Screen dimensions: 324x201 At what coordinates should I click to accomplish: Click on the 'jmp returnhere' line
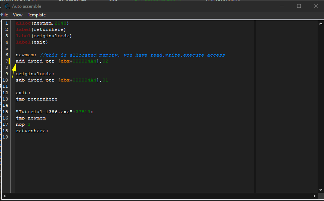37,99
